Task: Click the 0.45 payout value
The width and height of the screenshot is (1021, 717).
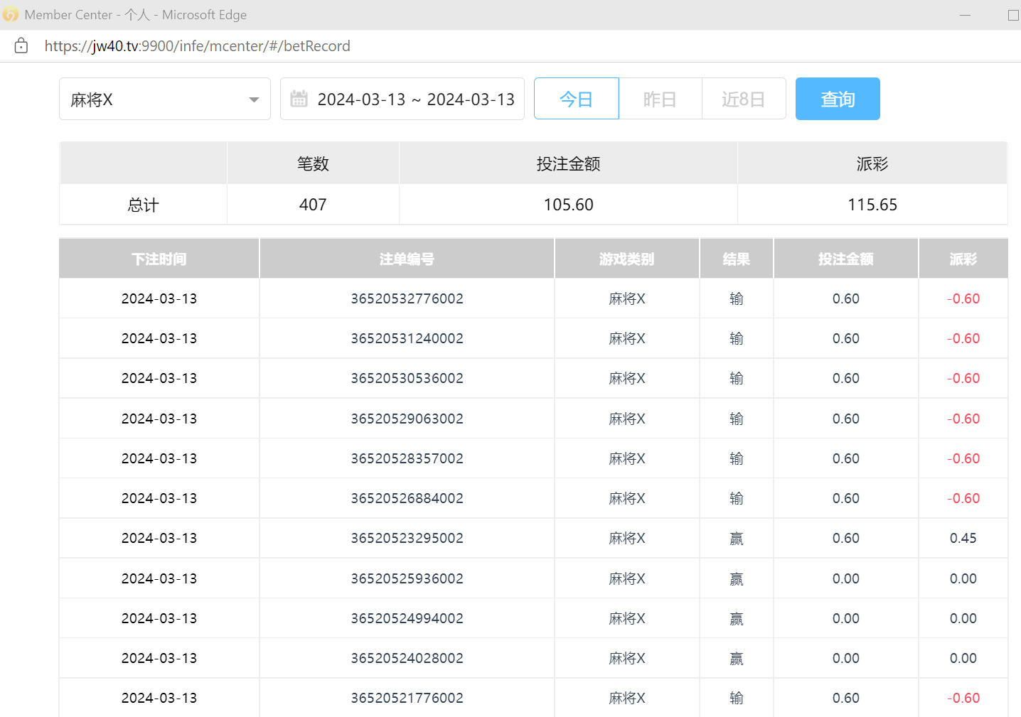Action: click(x=963, y=538)
